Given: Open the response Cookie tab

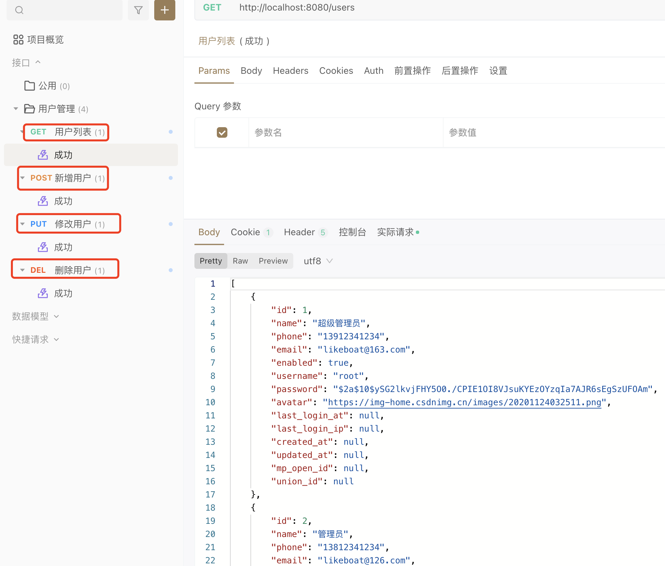Looking at the screenshot, I should tap(252, 232).
